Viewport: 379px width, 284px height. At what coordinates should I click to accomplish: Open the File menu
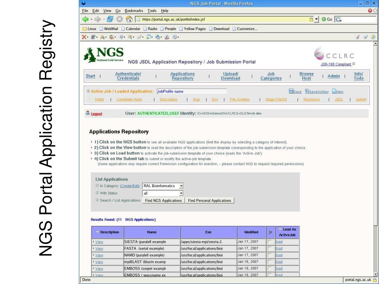click(85, 11)
